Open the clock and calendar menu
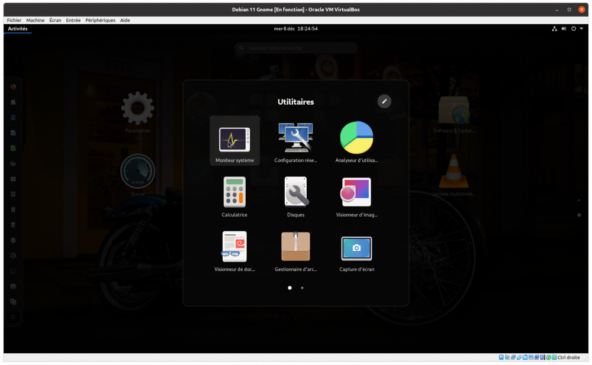This screenshot has height=365, width=592. tap(296, 28)
